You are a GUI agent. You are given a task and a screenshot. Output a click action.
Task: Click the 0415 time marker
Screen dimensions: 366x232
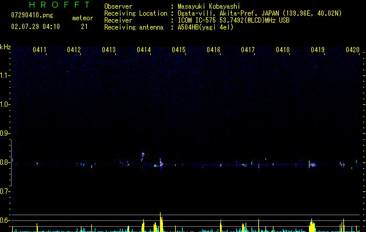(x=179, y=50)
